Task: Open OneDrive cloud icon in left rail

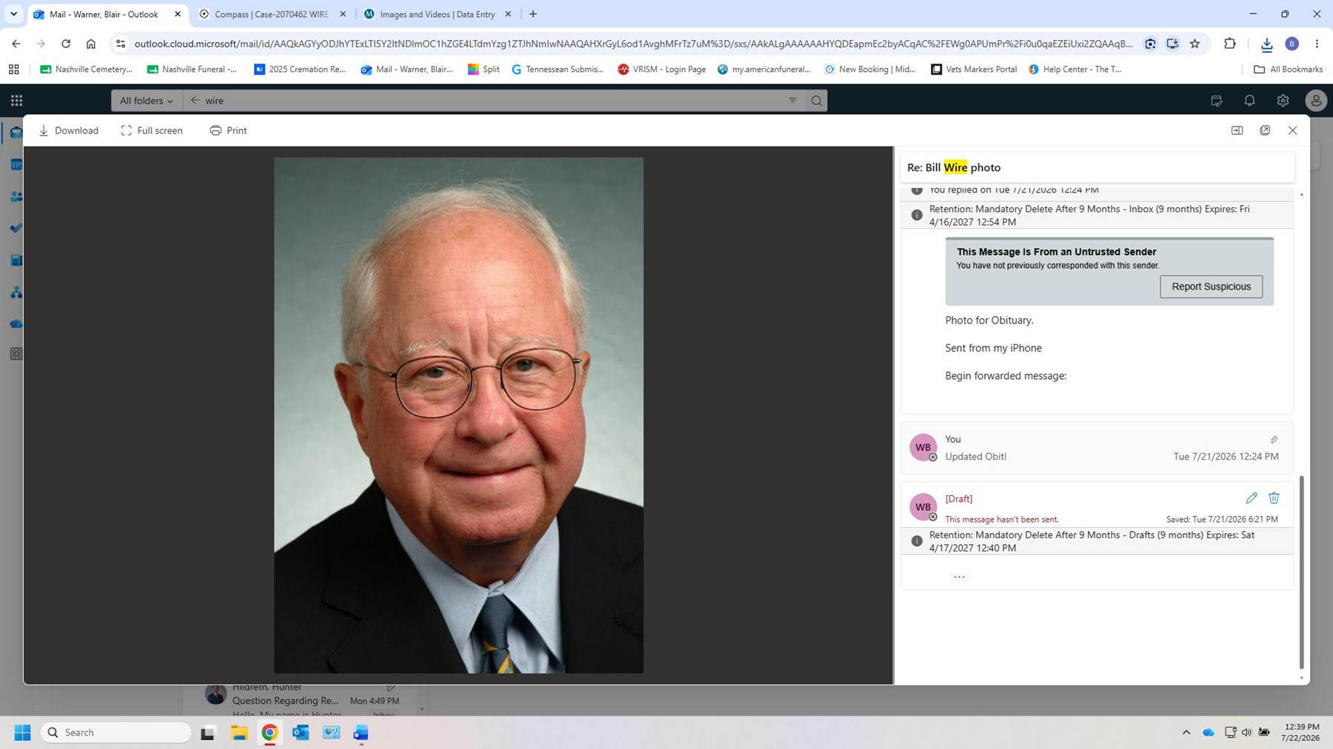Action: 16,324
